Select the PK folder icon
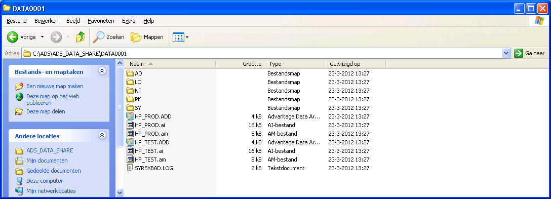 click(x=130, y=99)
